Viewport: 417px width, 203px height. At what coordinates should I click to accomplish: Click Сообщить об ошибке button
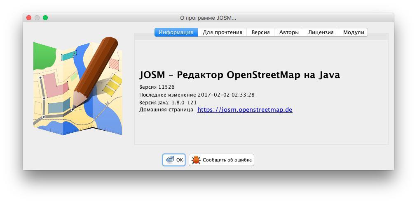click(x=222, y=160)
